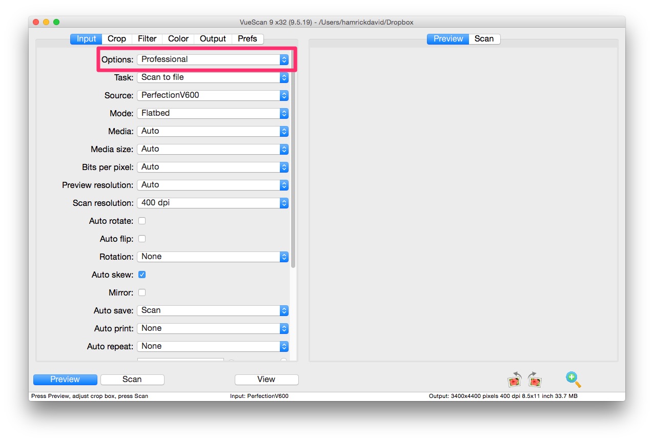Click the View button
The height and width of the screenshot is (442, 654).
coord(266,380)
